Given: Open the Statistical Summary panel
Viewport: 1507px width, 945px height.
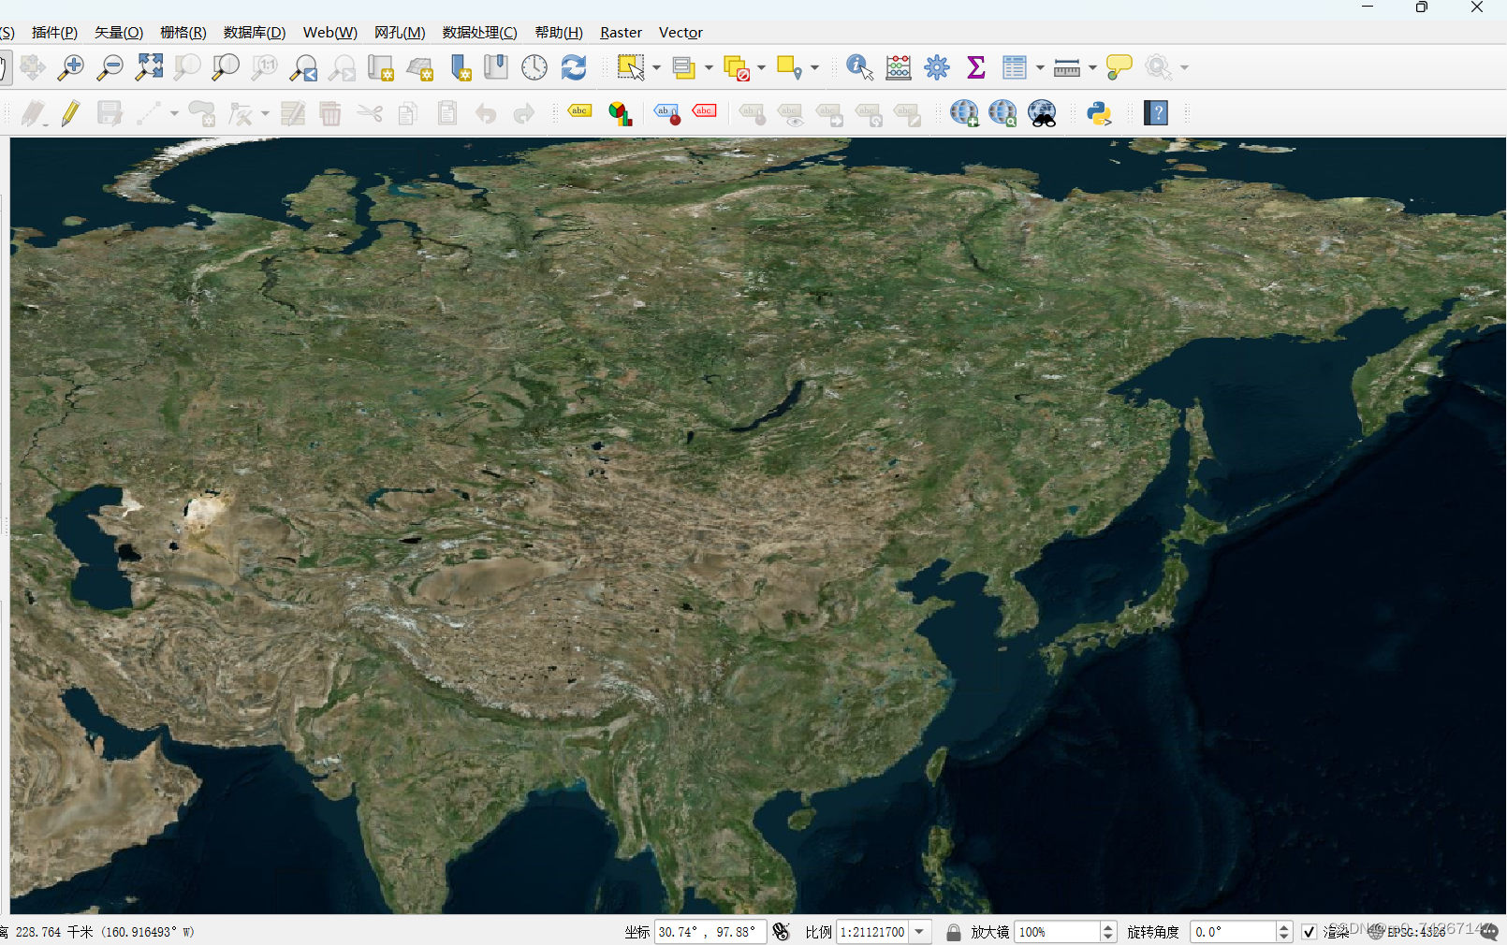Looking at the screenshot, I should [975, 67].
